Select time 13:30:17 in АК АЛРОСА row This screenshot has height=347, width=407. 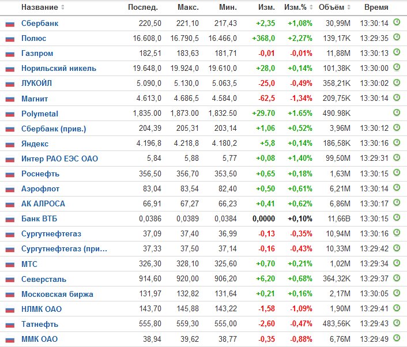(374, 203)
